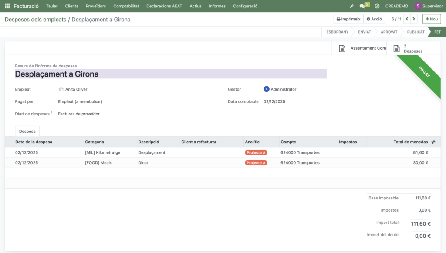
Task: Click the Publicat status stage
Action: (416, 32)
